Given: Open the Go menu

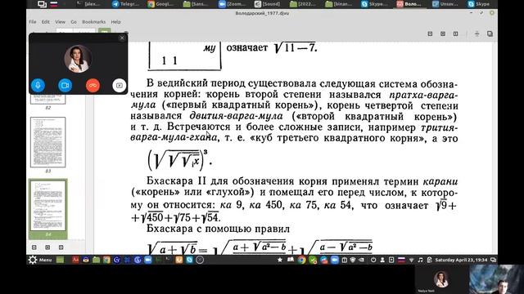Looking at the screenshot, I should (74, 22).
